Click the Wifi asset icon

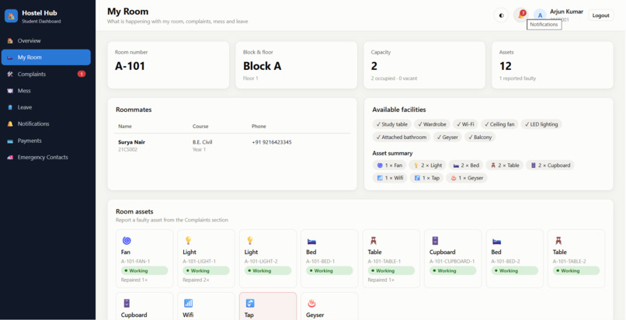coord(189,304)
